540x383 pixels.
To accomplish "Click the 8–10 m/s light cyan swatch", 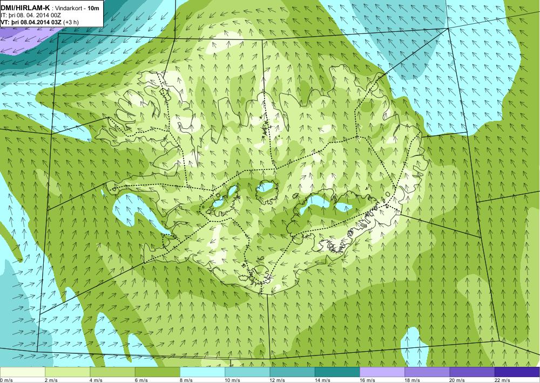I will point(202,372).
